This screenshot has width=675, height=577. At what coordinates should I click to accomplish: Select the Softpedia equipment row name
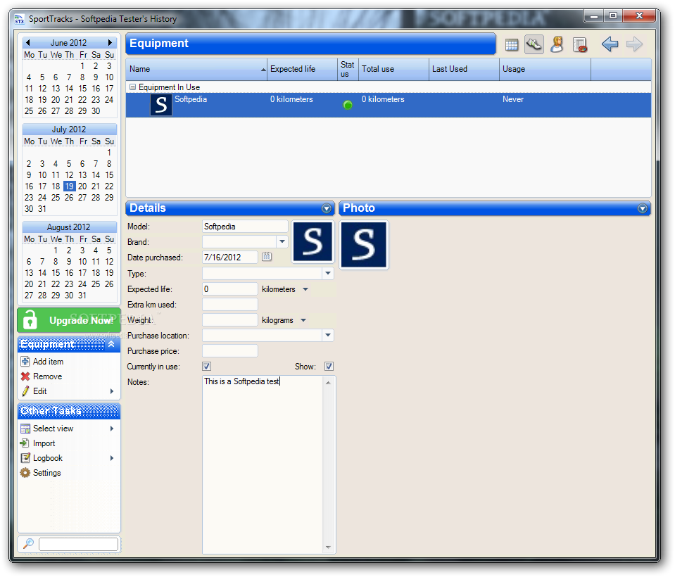[191, 99]
